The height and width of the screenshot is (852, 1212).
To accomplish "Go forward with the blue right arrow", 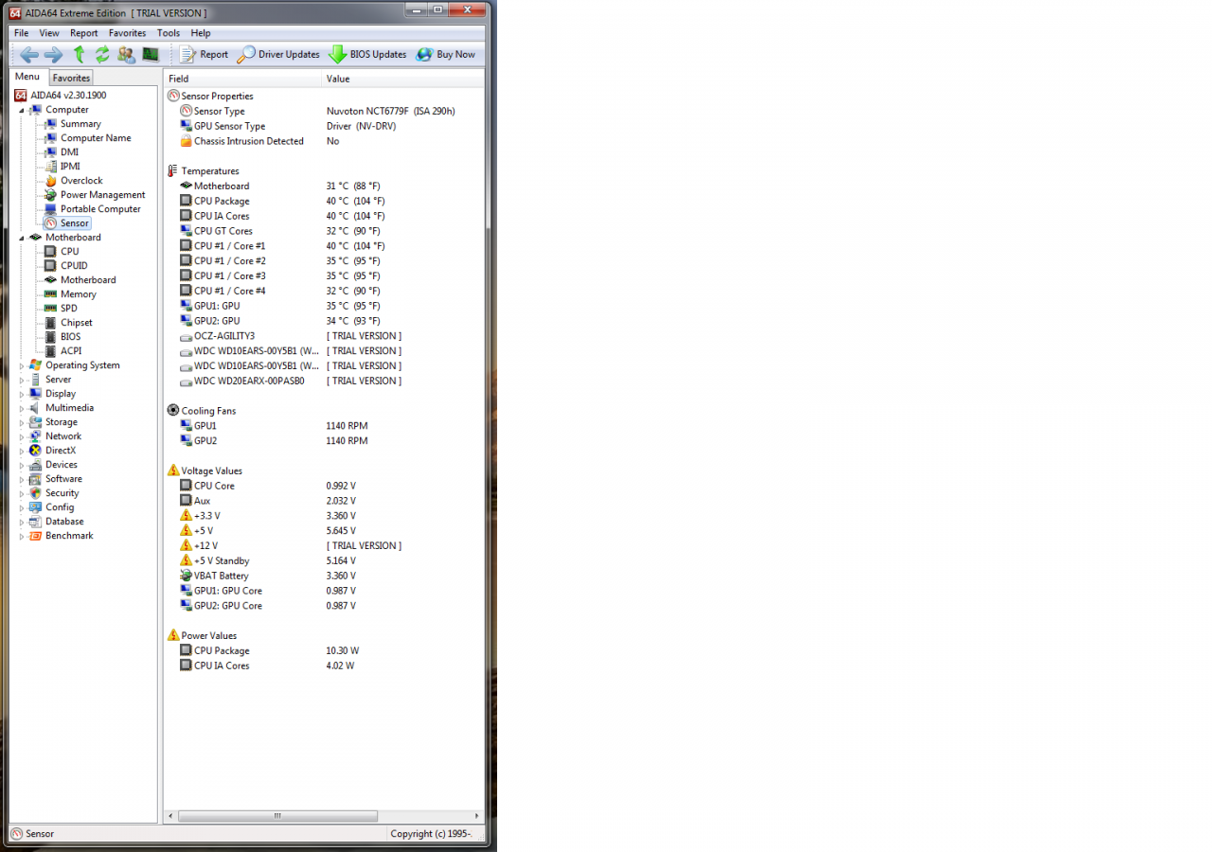I will click(53, 55).
